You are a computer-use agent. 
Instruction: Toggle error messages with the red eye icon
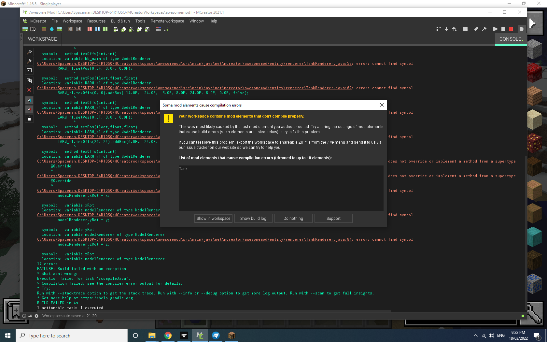pos(29,109)
